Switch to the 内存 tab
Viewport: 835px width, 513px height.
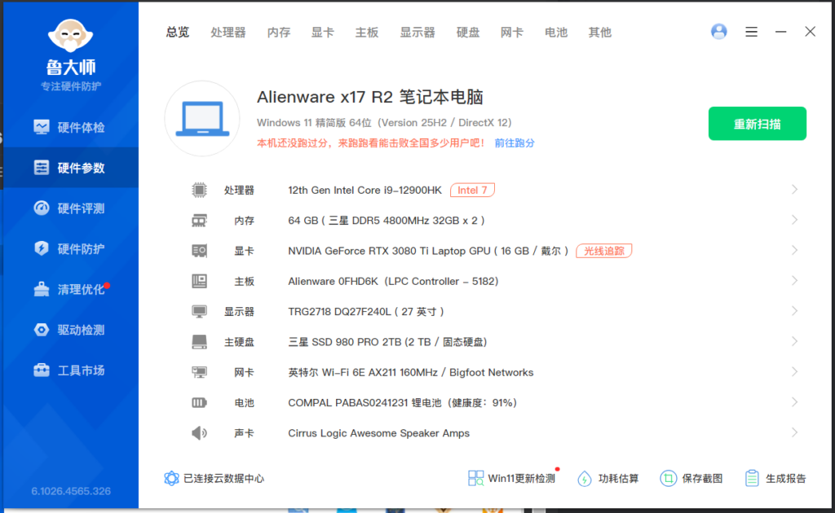click(279, 33)
